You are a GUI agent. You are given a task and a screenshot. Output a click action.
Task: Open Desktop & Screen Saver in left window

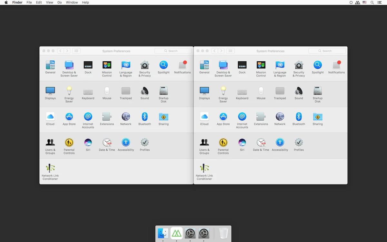click(69, 68)
